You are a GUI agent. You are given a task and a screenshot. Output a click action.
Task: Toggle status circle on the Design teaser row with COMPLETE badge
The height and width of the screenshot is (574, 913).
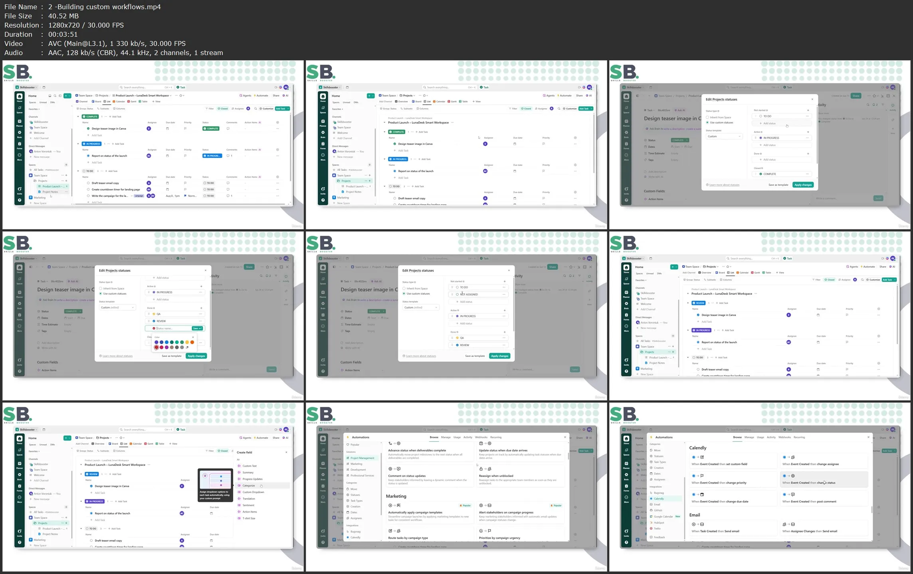coord(88,129)
